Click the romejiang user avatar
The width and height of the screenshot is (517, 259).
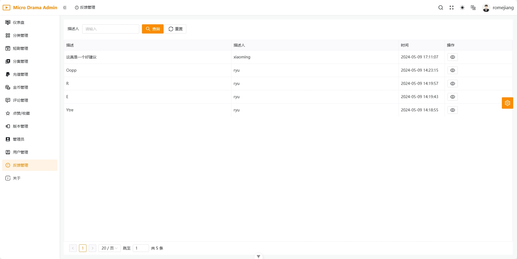click(486, 8)
